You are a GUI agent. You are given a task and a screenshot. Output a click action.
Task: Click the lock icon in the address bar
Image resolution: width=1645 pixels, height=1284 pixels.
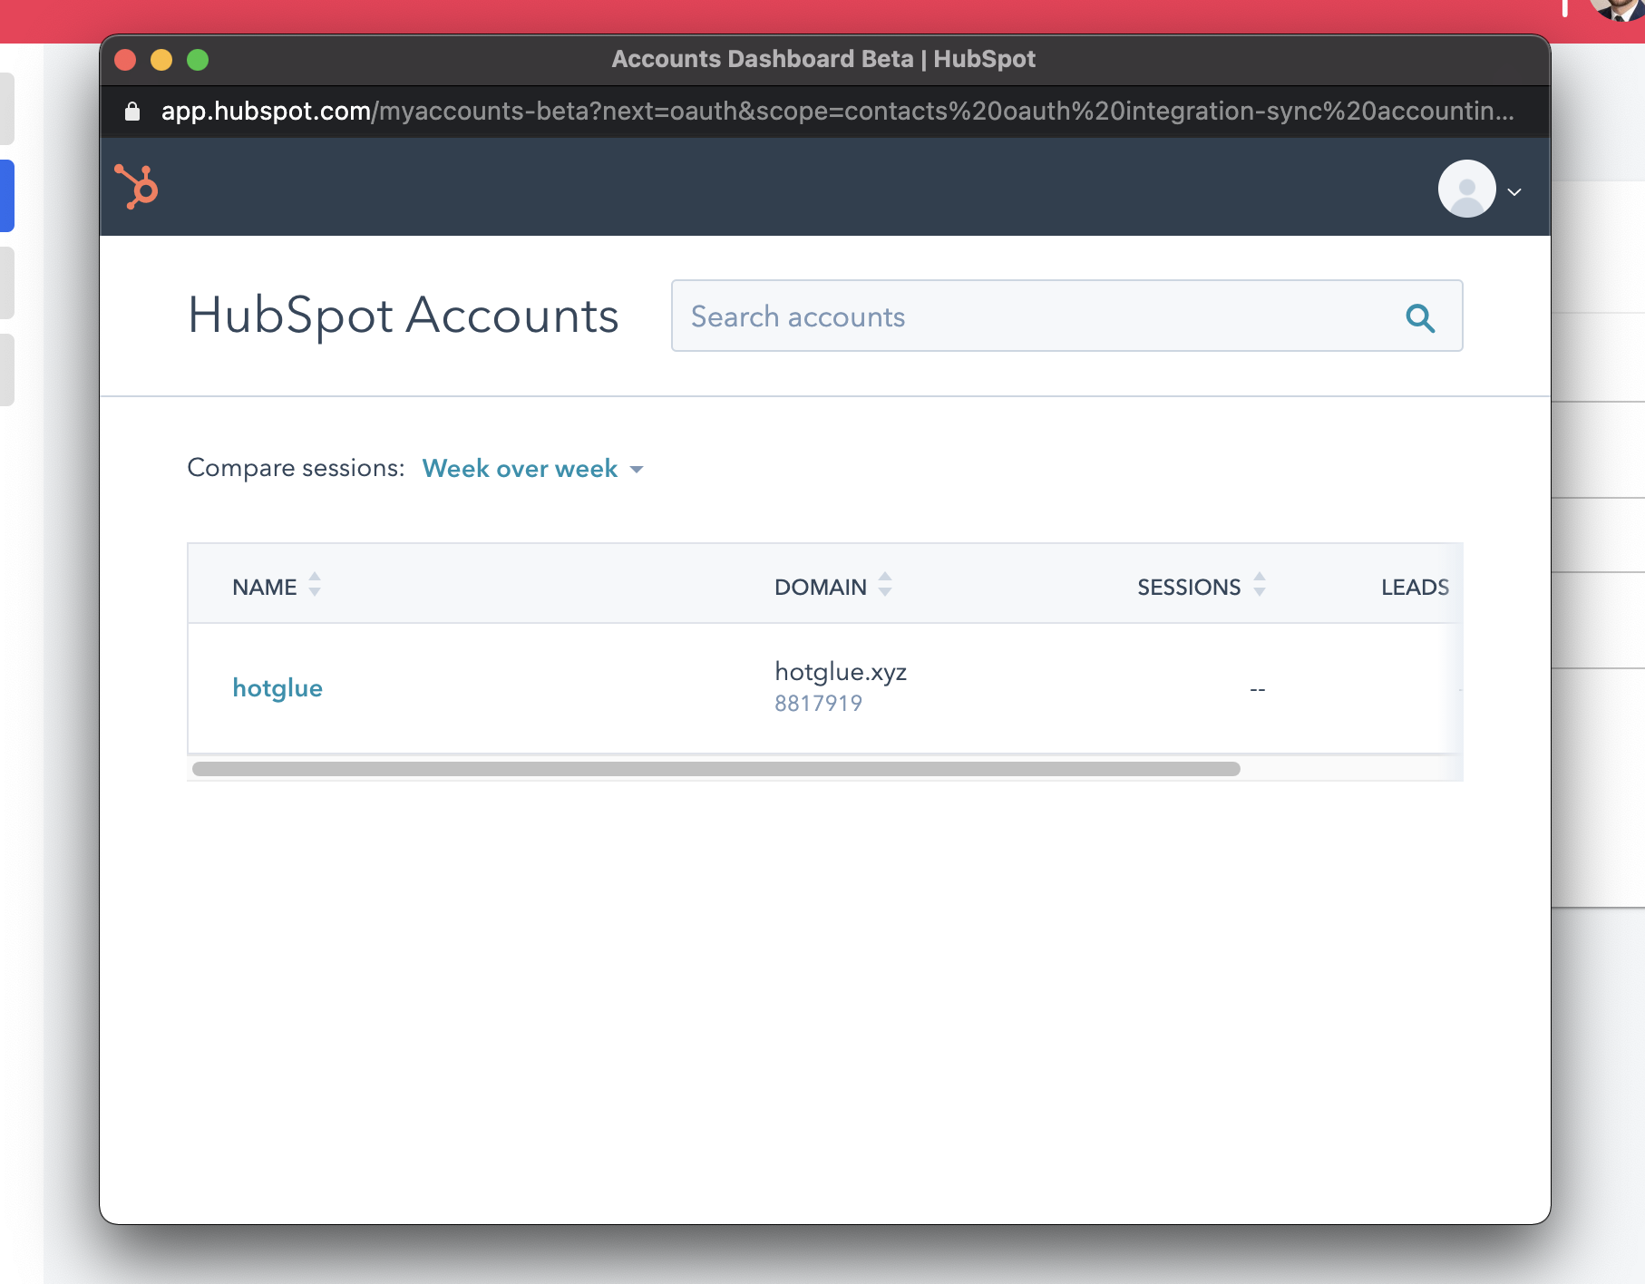132,111
